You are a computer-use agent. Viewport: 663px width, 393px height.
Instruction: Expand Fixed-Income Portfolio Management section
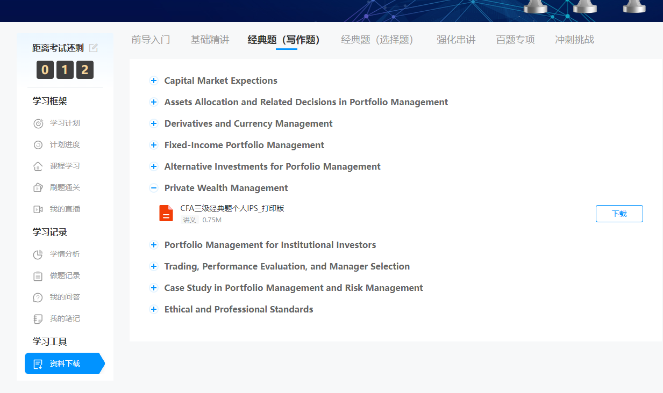(154, 145)
